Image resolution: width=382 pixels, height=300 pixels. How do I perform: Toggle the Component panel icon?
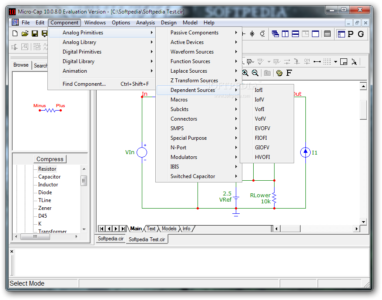[341, 34]
